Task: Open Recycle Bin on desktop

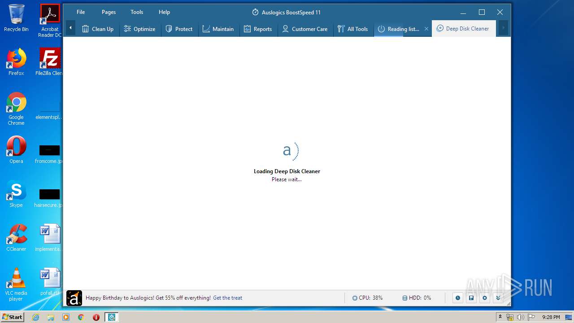Action: point(16,18)
